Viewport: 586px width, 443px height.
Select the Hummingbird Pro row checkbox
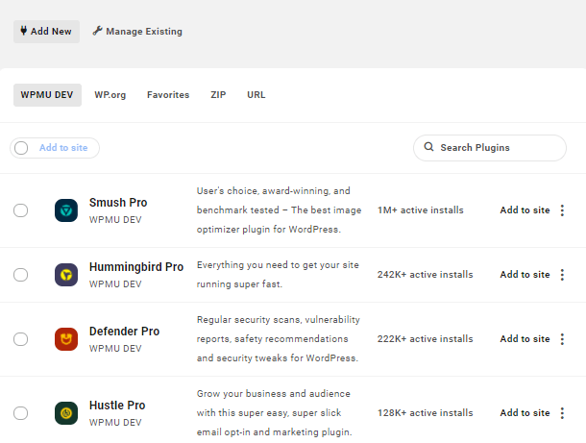pyautogui.click(x=20, y=275)
